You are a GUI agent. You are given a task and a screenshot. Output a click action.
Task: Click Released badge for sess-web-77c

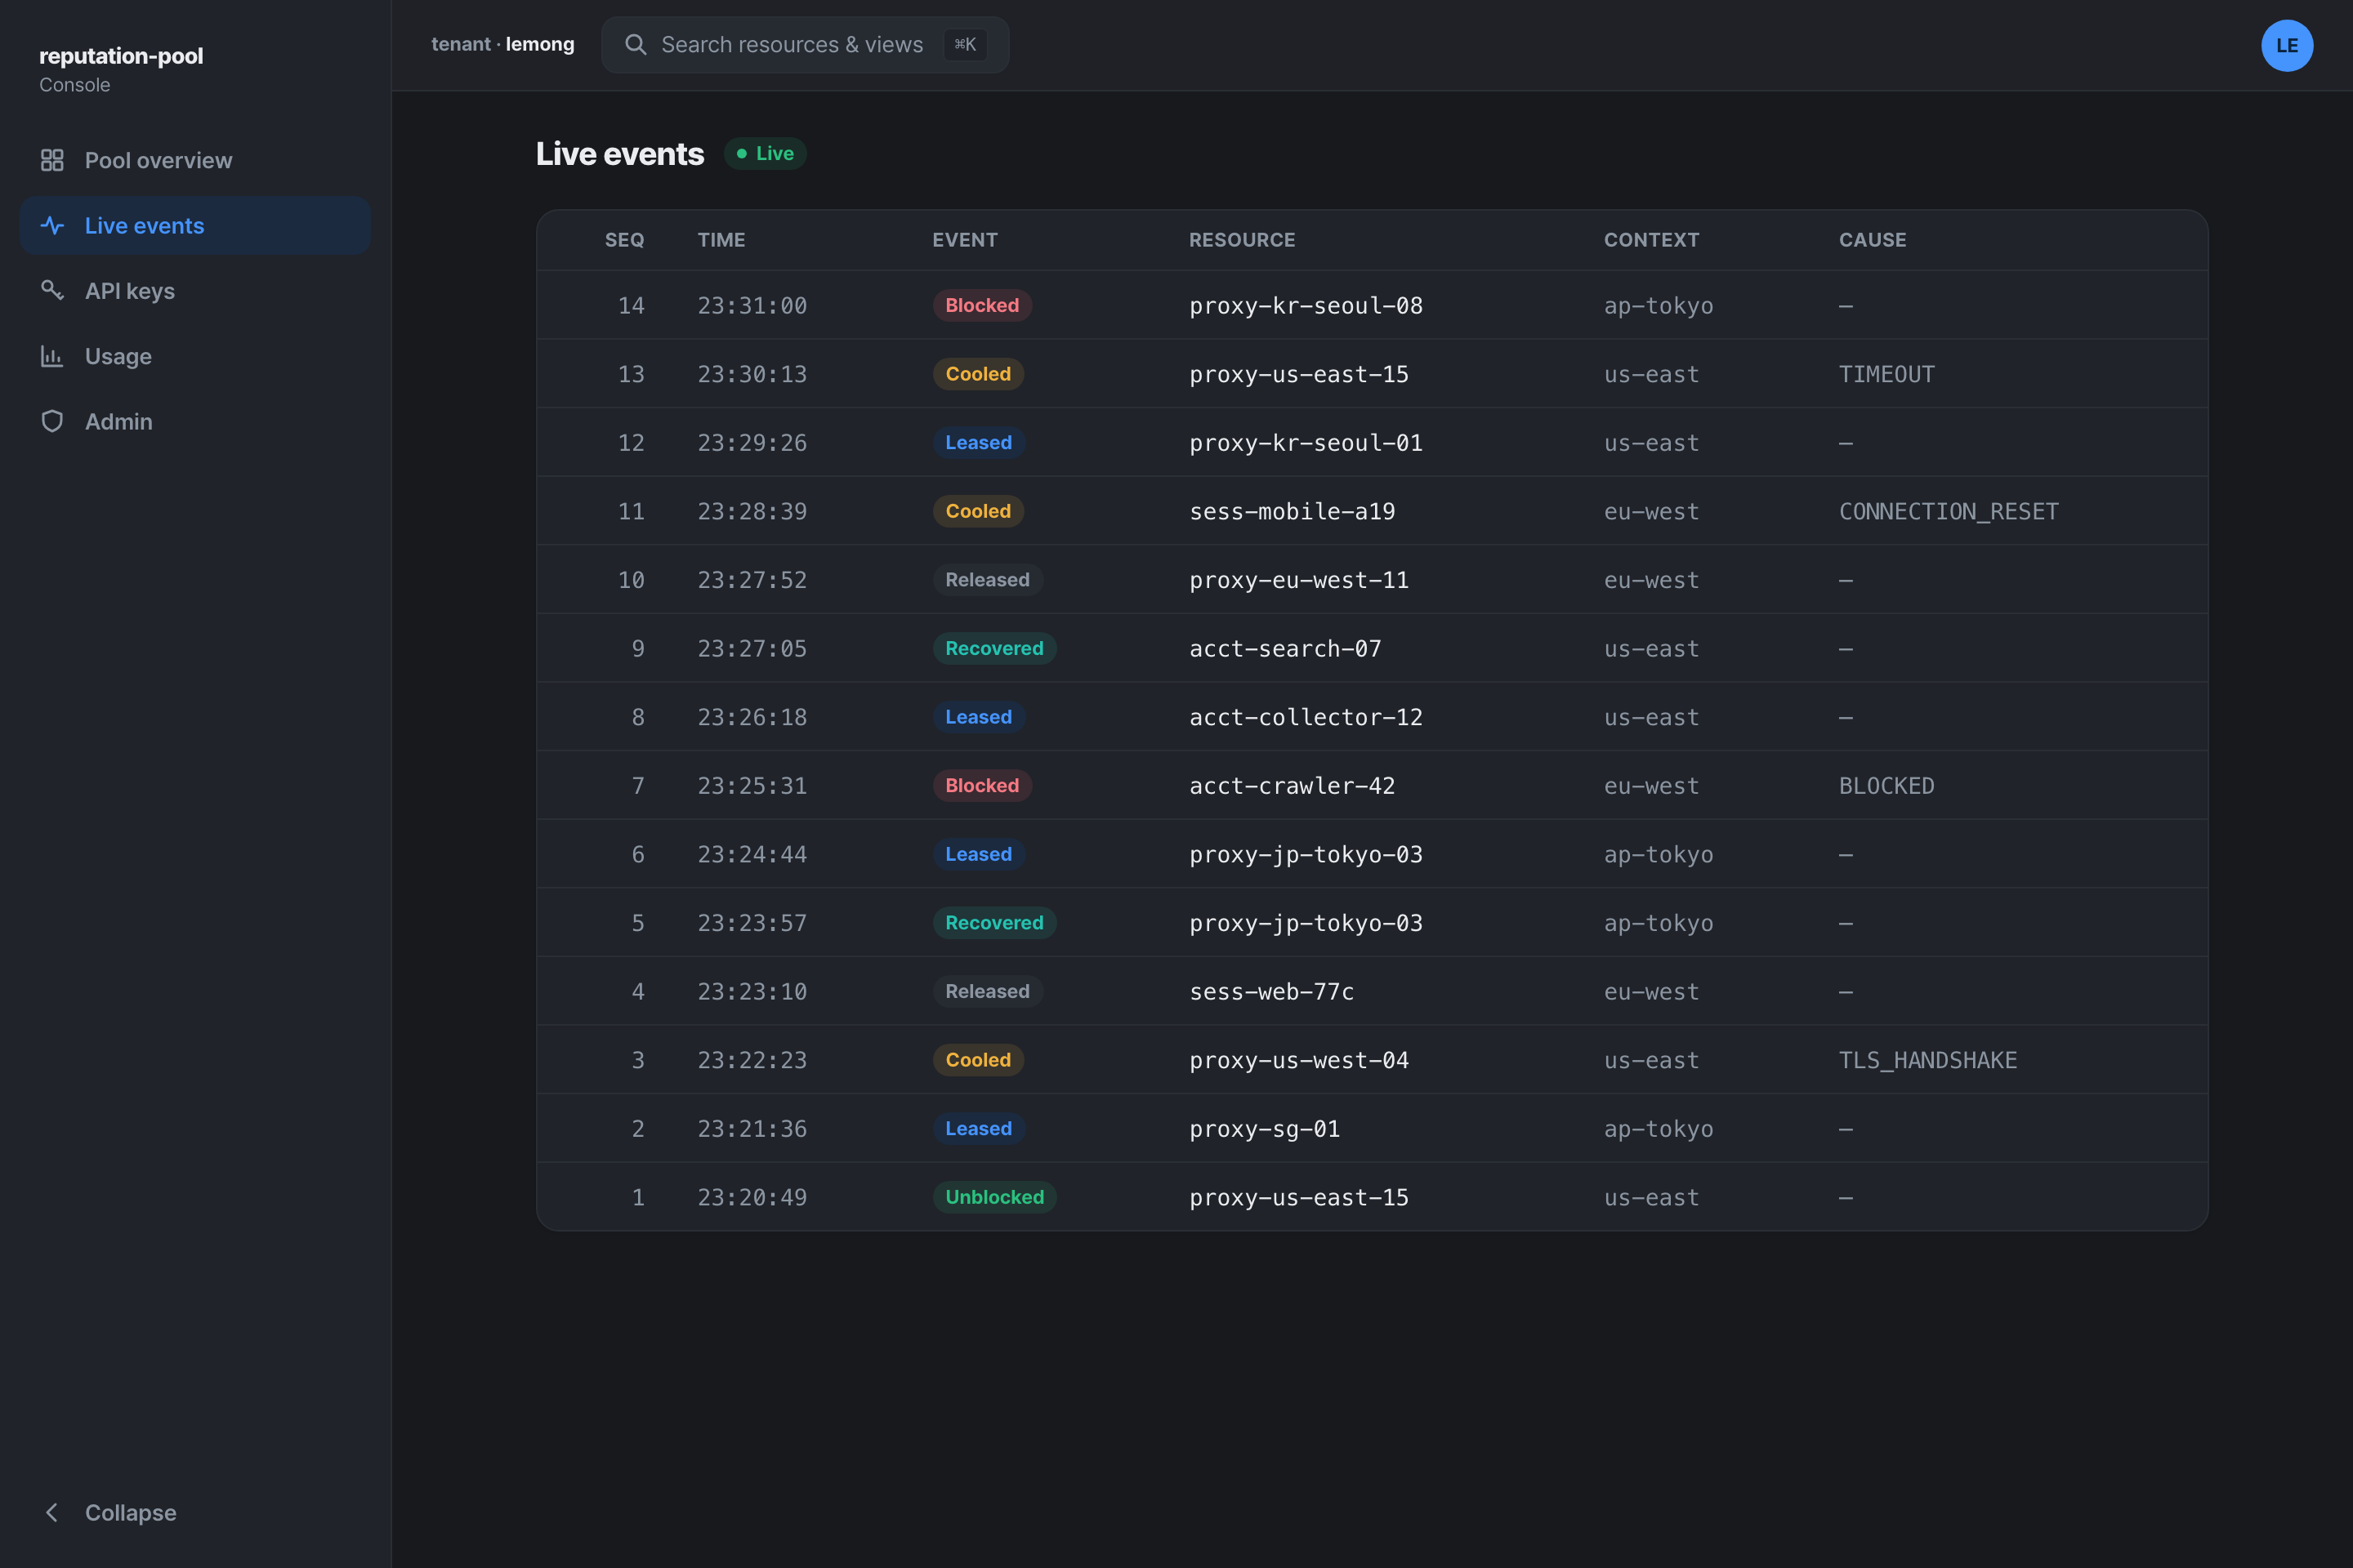(x=988, y=991)
